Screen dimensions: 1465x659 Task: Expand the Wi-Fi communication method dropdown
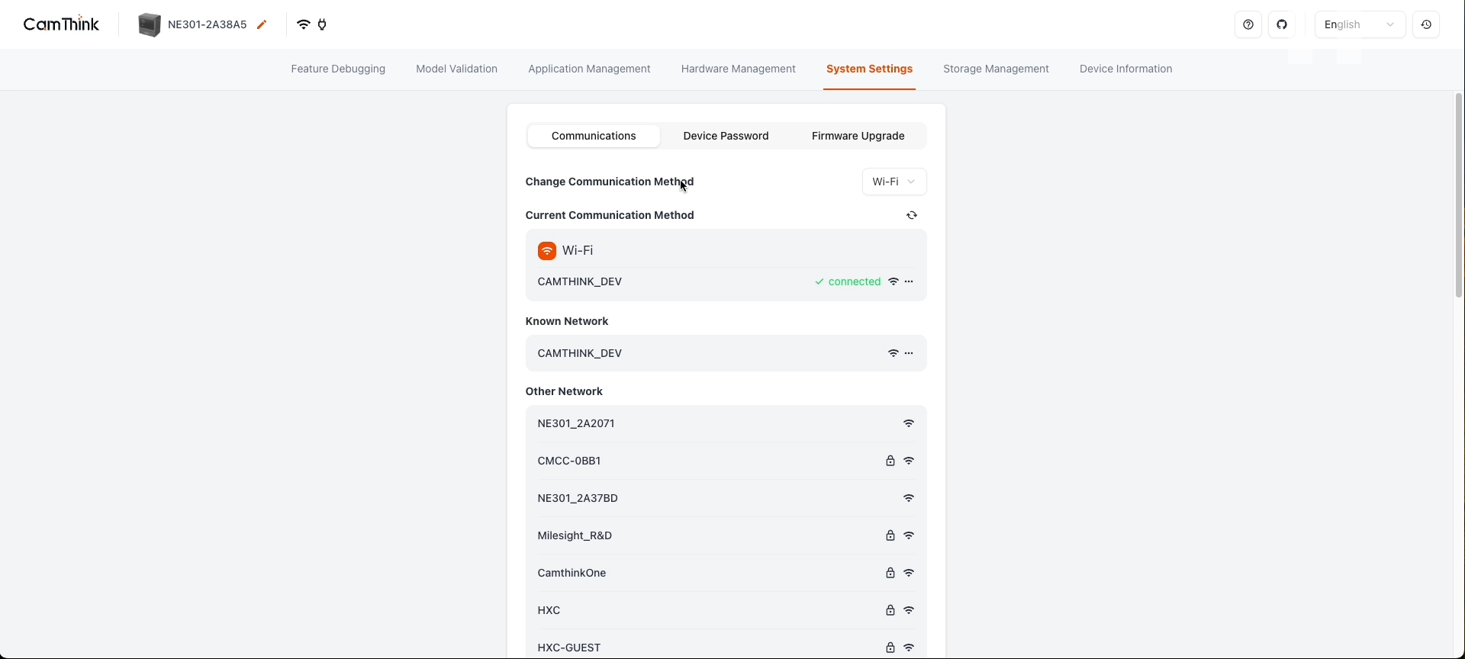click(893, 182)
